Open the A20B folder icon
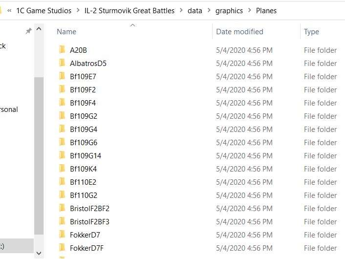This screenshot has height=259, width=345. tap(62, 50)
